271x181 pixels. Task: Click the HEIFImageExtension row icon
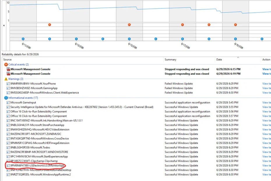tap(8, 143)
